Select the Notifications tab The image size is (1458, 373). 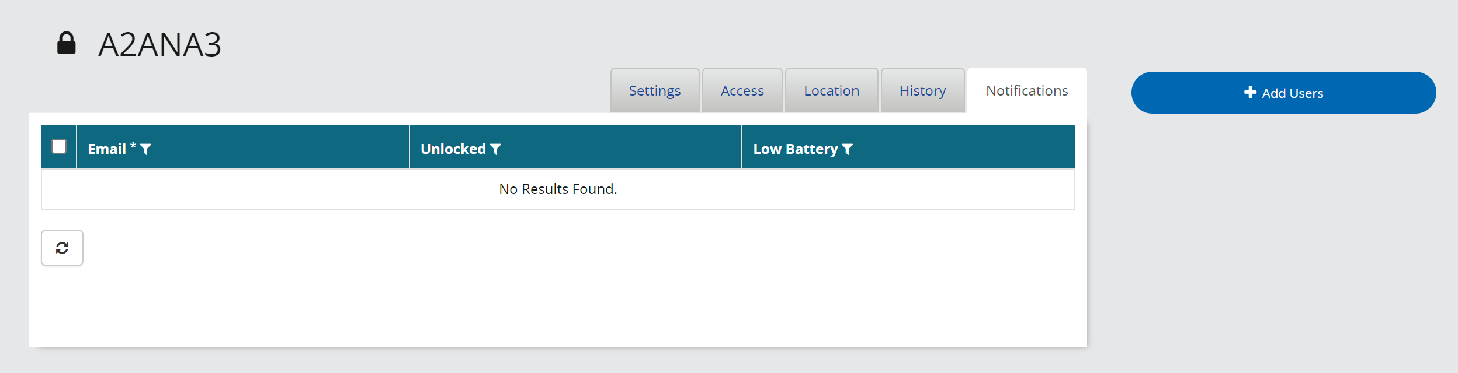[x=1027, y=91]
